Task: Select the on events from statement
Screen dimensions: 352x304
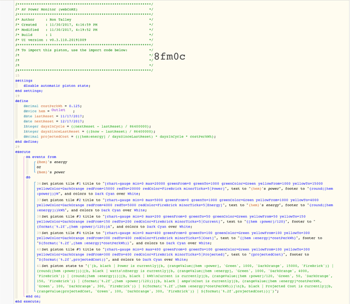Action: coord(41,157)
